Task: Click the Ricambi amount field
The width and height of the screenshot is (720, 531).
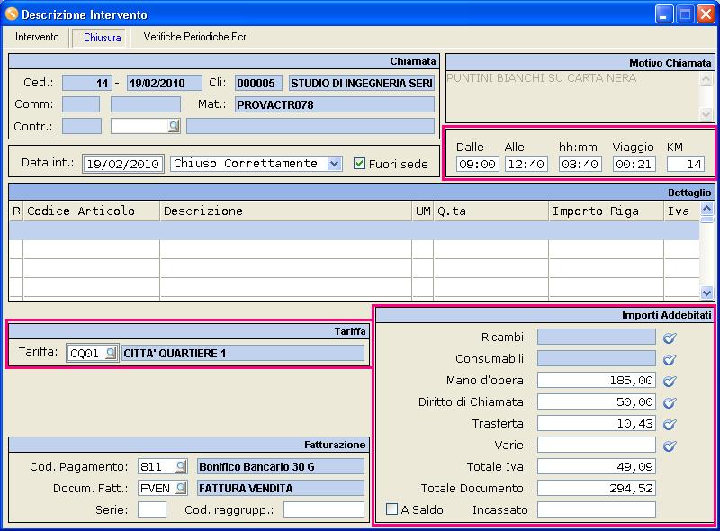Action: coord(597,337)
